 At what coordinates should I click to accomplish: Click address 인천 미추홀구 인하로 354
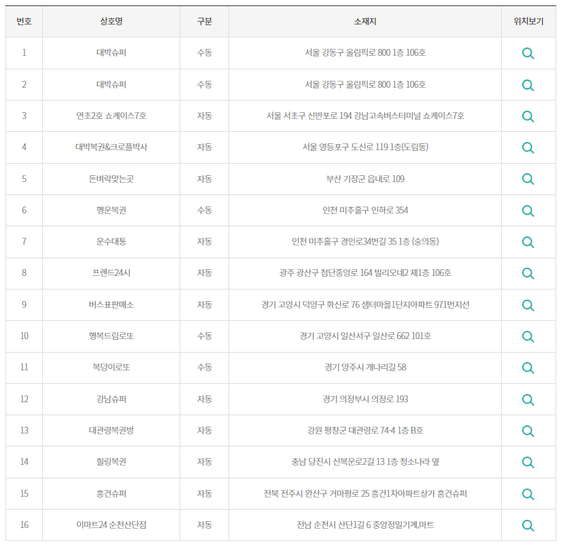(365, 210)
